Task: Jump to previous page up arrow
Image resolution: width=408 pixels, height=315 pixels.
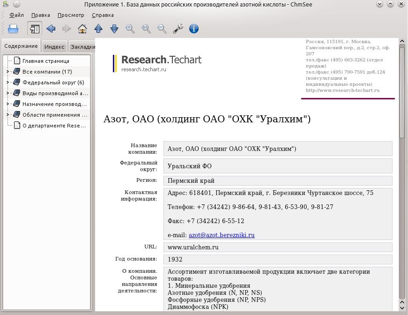Action: point(98,29)
